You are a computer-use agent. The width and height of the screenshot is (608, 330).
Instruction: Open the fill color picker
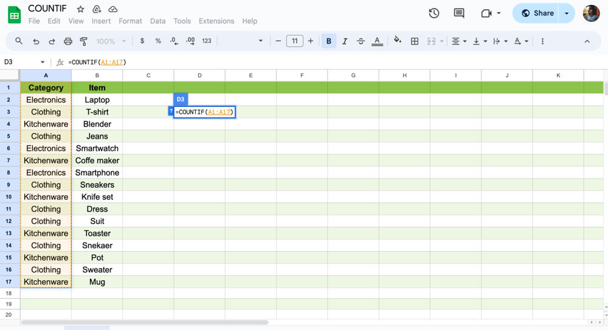(397, 41)
